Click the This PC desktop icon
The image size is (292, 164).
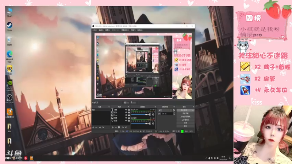tap(9, 12)
